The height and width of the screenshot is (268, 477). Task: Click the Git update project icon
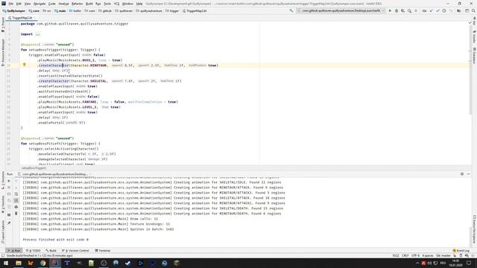[x=431, y=10]
